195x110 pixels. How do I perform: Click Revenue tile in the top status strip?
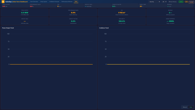(x=180, y=6)
